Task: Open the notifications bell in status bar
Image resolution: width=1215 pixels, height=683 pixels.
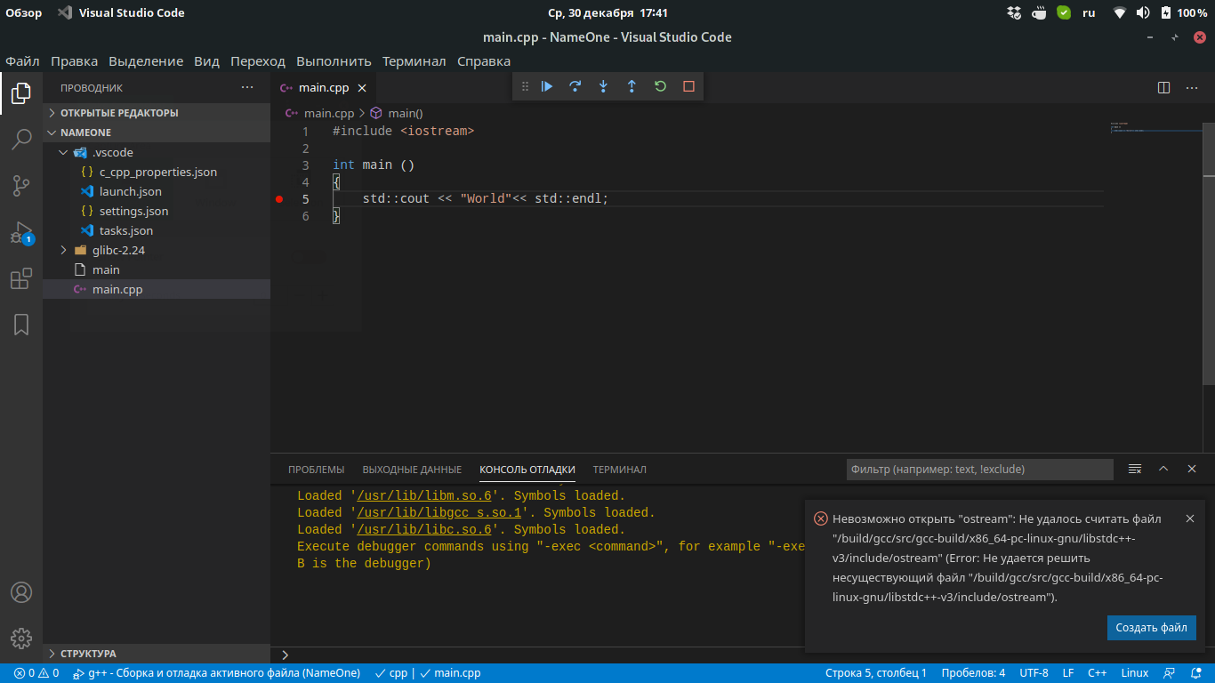Action: [x=1195, y=673]
